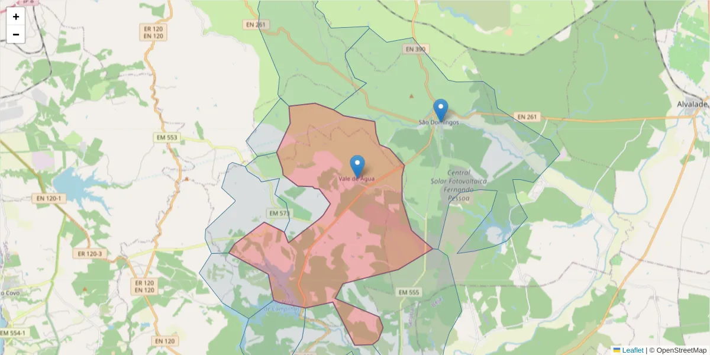Click the ER 120-3 road shield label
Viewport: 710px width, 355px height.
[90, 253]
